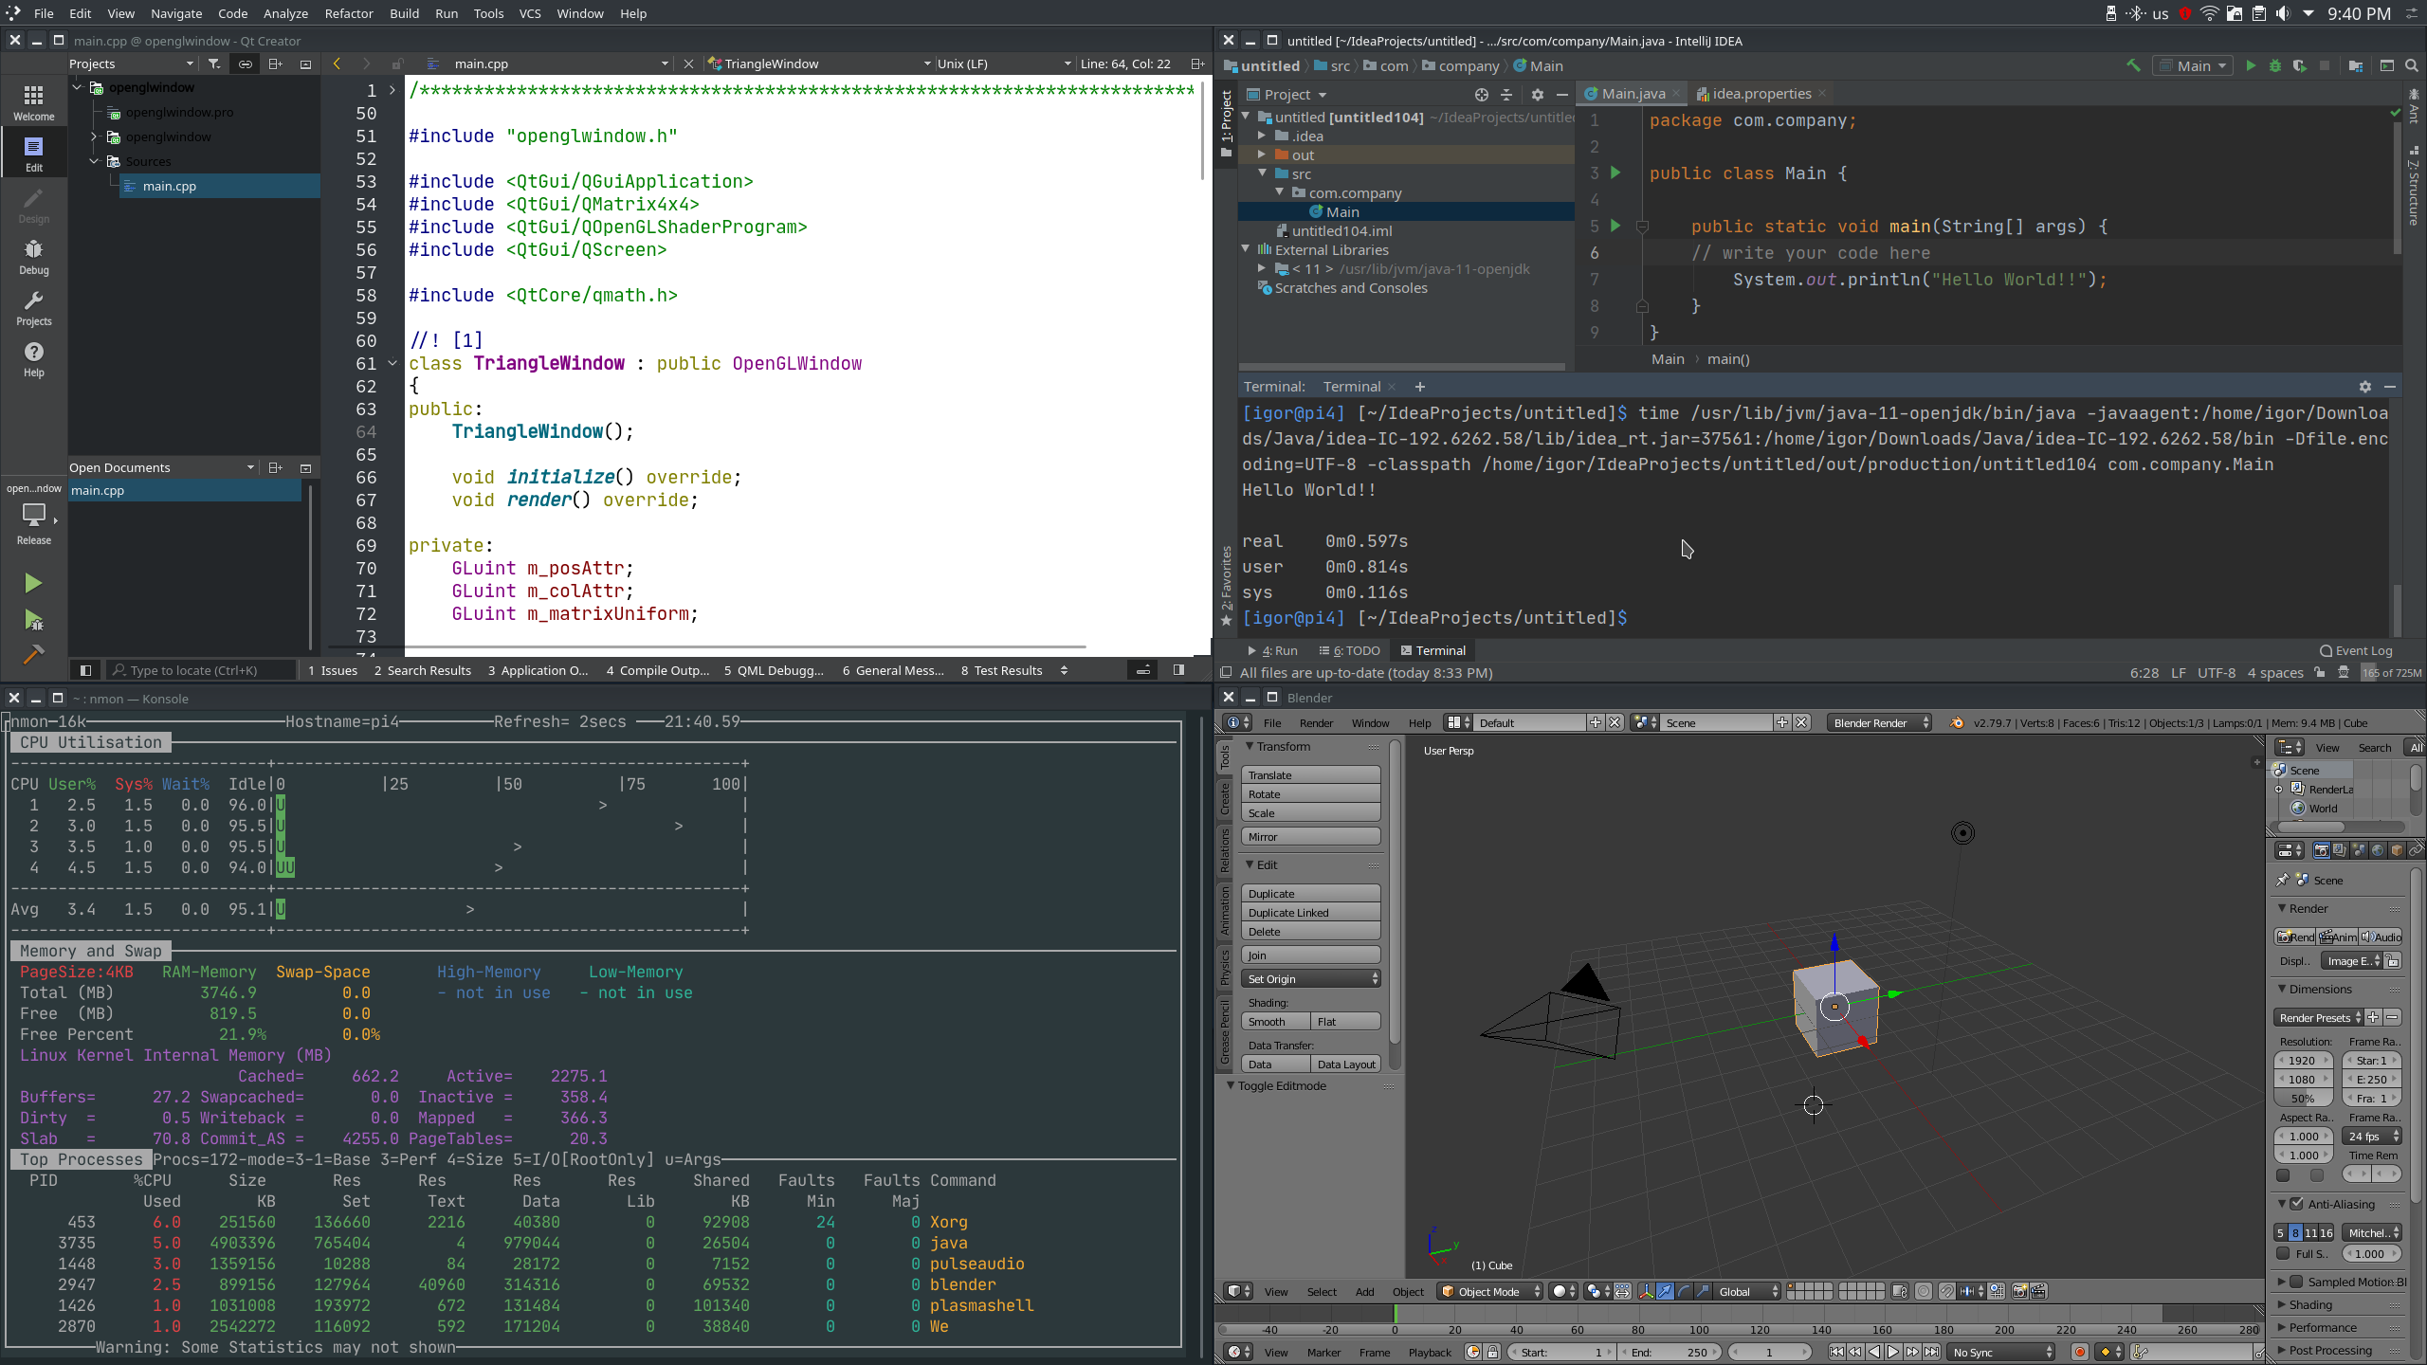2427x1365 pixels.
Task: Open 6: TODO tool window tab in IntelliJ
Action: pos(1349,650)
